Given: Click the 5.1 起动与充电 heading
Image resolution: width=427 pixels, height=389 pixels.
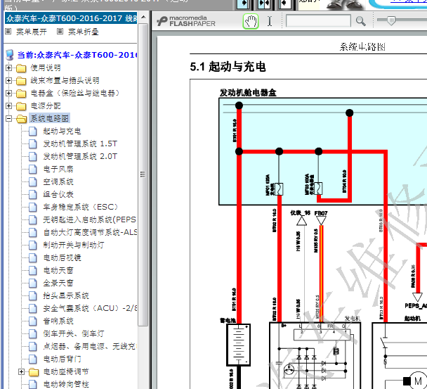Looking at the screenshot, I should click(228, 67).
